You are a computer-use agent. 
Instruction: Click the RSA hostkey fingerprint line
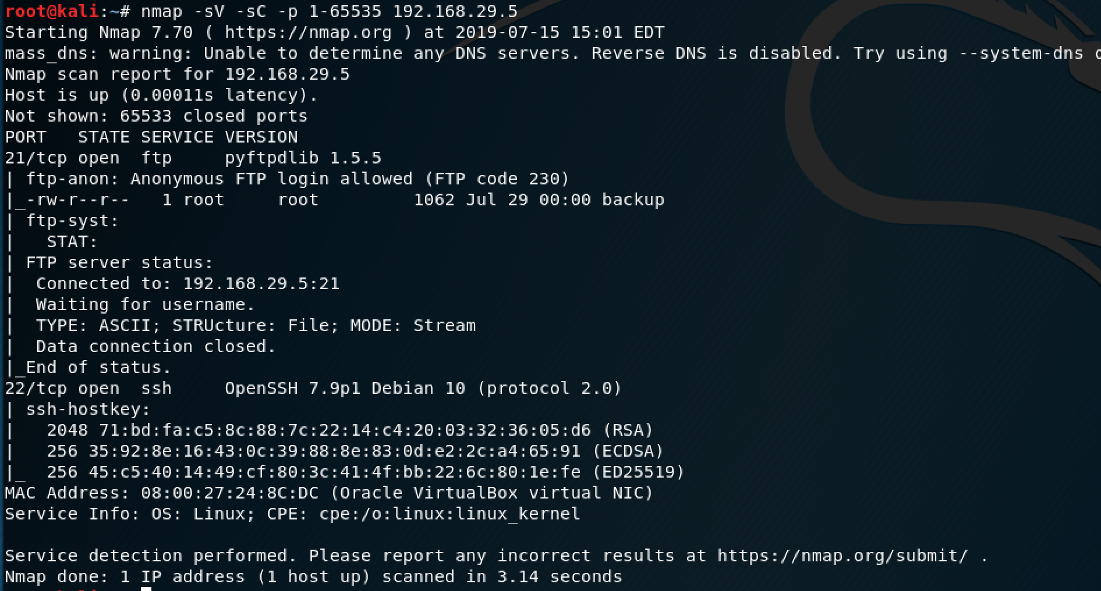tap(350, 430)
